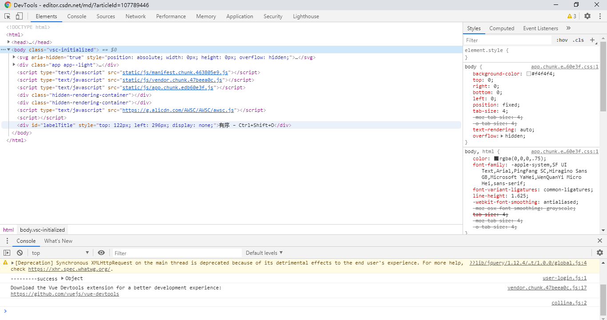Image resolution: width=607 pixels, height=320 pixels.
Task: Open the warnings counter showing 3
Action: click(572, 16)
